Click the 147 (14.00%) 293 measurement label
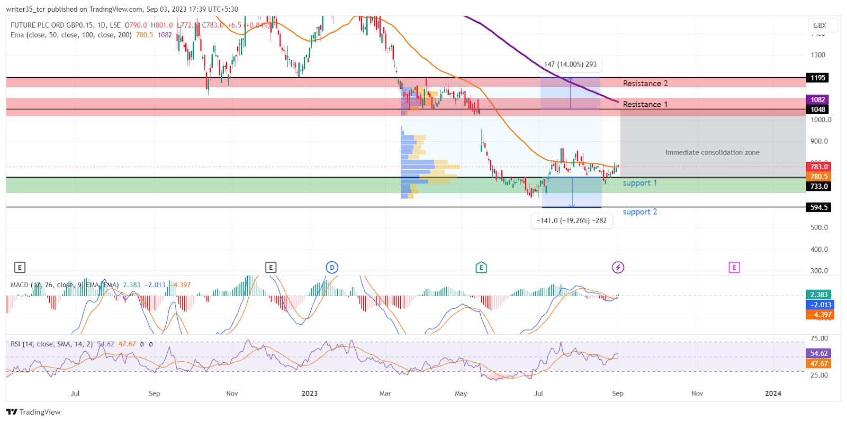The height and width of the screenshot is (422, 847). click(x=570, y=65)
